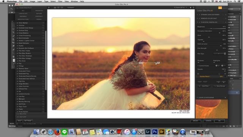Screen dimensions: 243x137
Task: Open the File menu
Action: point(20,2)
